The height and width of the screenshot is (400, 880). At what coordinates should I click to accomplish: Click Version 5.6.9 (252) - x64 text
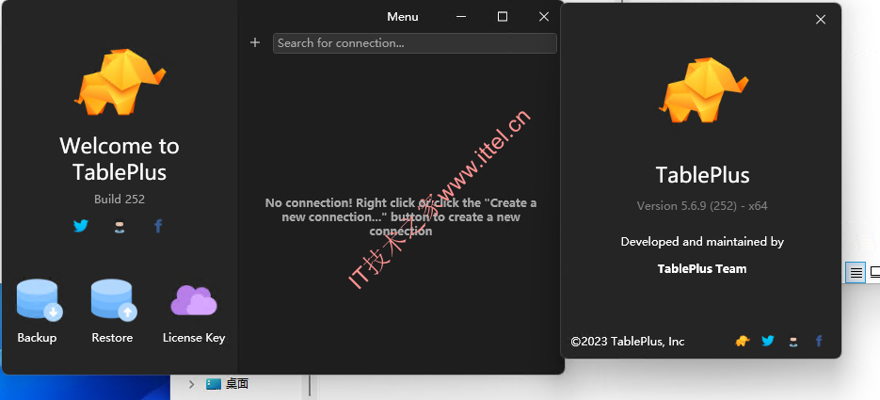coord(702,206)
